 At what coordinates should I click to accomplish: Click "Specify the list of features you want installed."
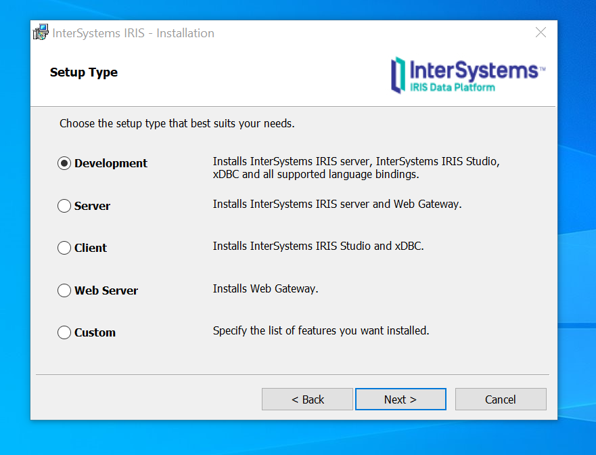pos(321,330)
